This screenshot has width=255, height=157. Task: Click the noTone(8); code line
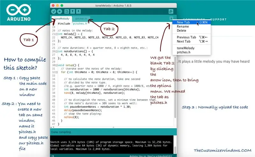71,117
